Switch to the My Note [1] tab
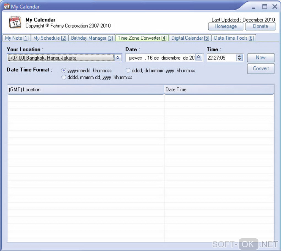Image resolution: width=281 pixels, height=251 pixels. tap(17, 38)
